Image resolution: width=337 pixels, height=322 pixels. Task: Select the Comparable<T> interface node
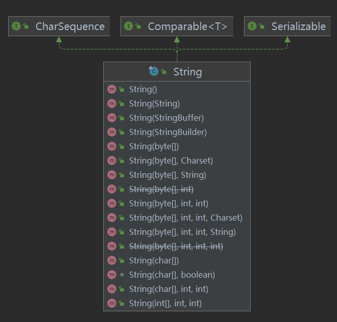pyautogui.click(x=187, y=26)
